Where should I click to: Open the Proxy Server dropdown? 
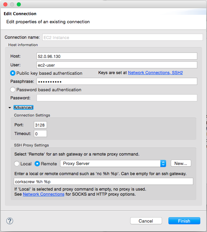113,164
